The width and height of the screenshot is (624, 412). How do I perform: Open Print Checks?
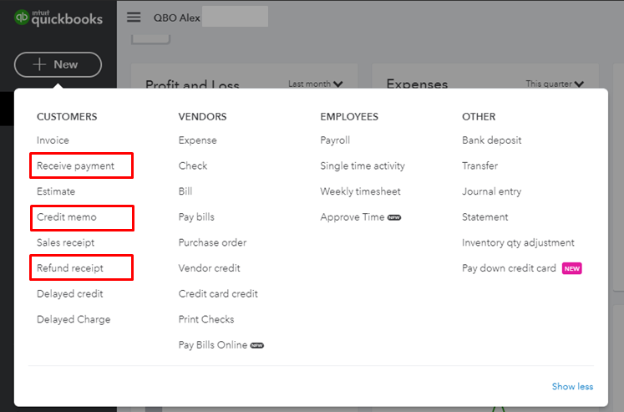tap(206, 319)
